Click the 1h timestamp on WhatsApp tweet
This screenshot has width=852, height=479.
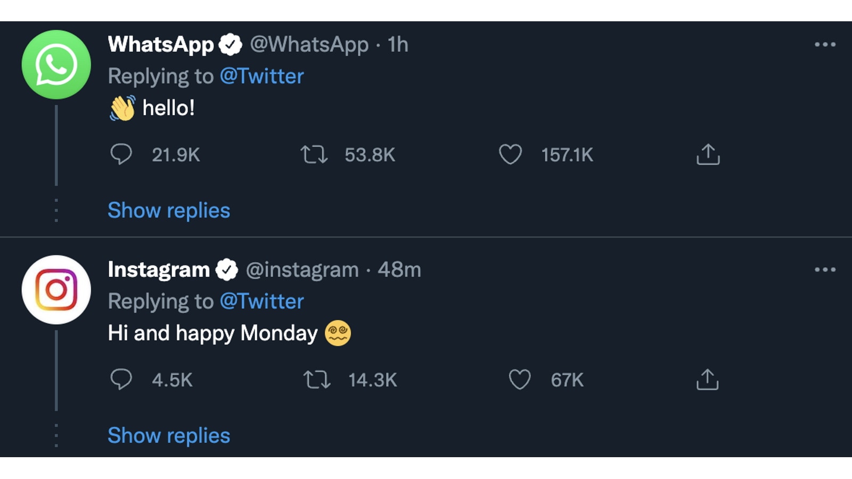pyautogui.click(x=398, y=45)
